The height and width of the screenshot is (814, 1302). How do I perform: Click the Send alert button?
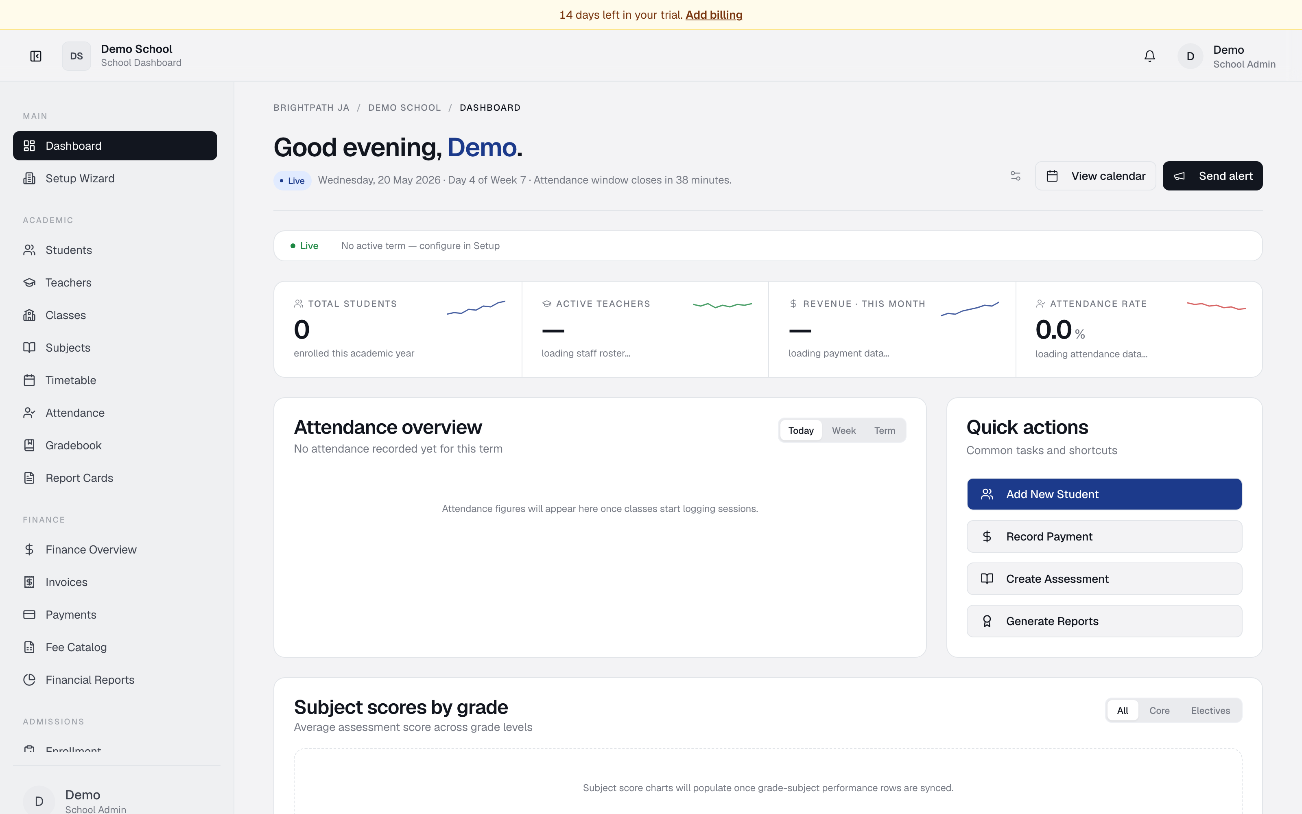[1212, 176]
